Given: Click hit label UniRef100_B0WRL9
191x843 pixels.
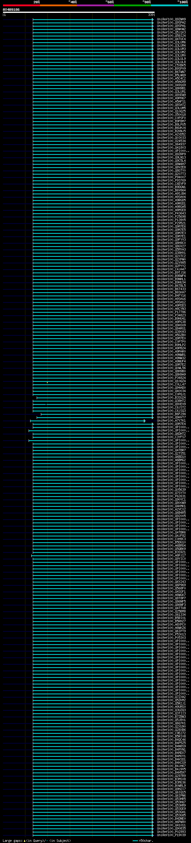Looking at the screenshot, I should [171, 786].
